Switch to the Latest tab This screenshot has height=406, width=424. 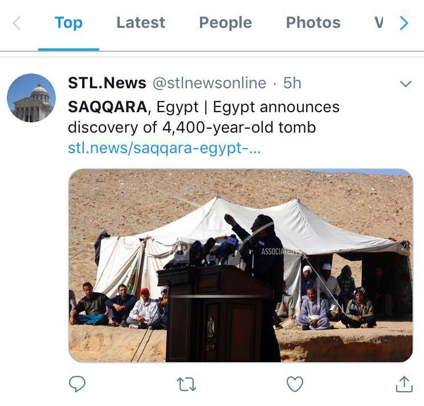141,23
